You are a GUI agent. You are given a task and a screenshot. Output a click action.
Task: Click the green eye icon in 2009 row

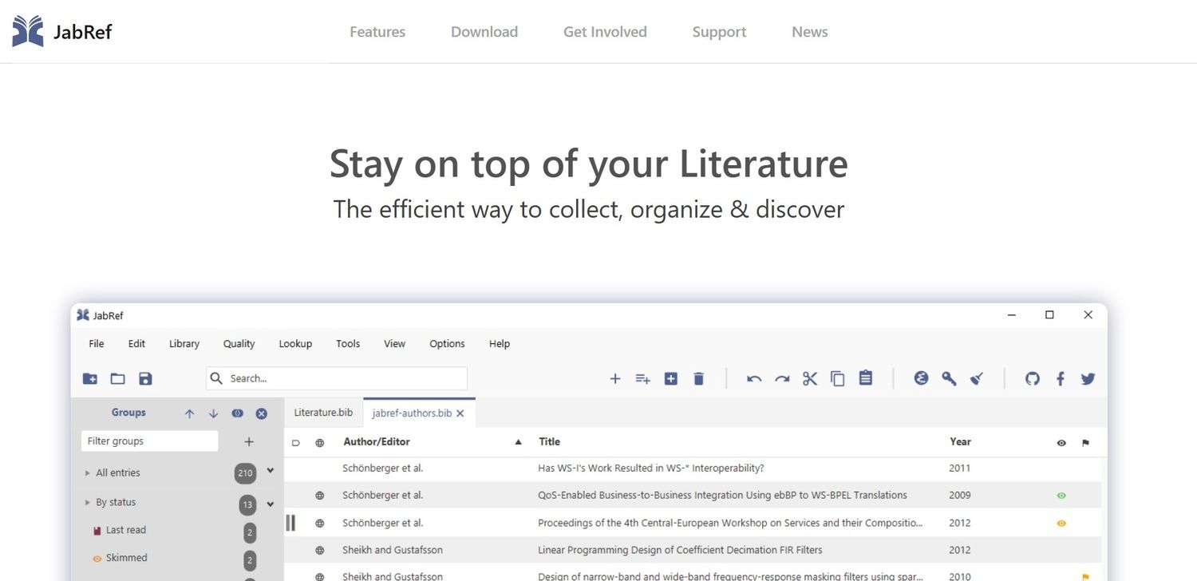(x=1061, y=496)
